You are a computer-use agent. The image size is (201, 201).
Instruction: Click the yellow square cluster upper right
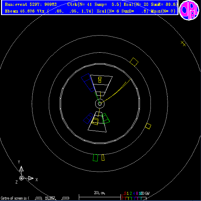click(134, 62)
